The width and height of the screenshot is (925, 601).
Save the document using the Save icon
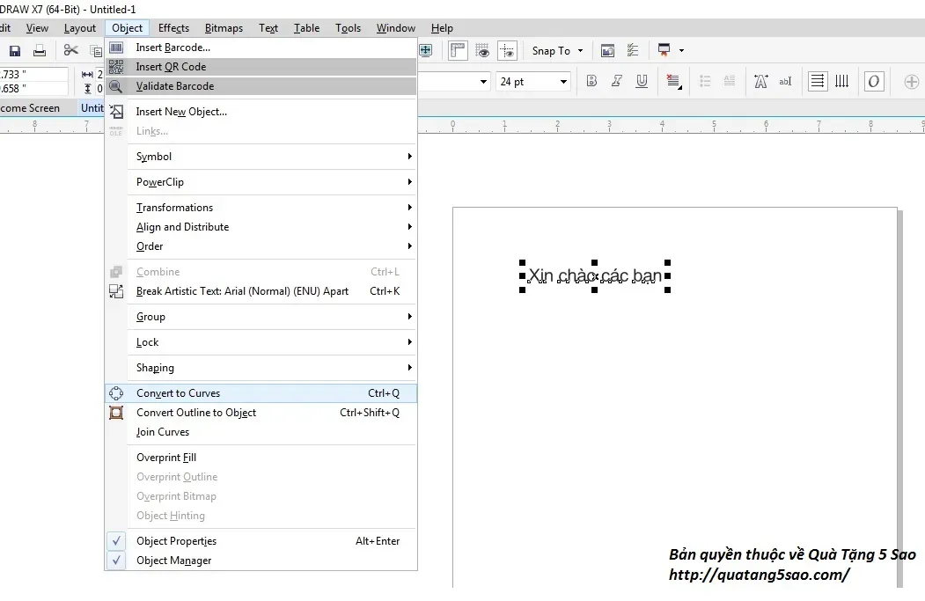(15, 50)
